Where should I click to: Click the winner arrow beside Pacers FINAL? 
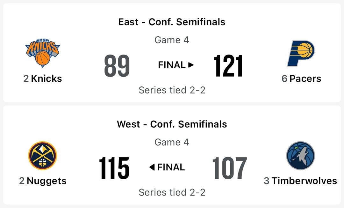point(191,65)
